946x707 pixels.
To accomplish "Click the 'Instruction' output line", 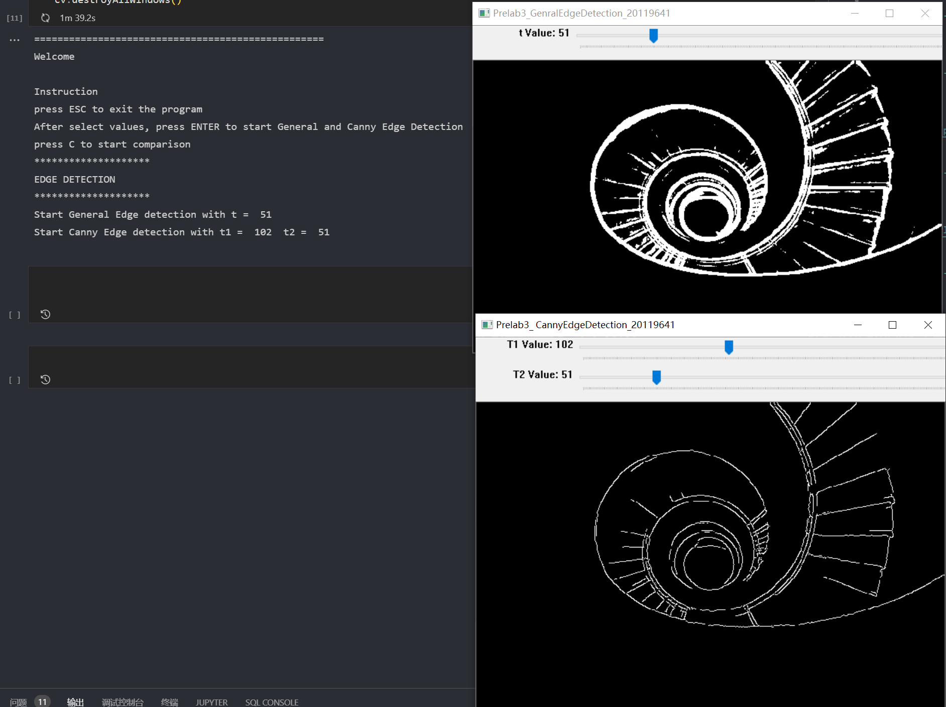I will pos(66,92).
